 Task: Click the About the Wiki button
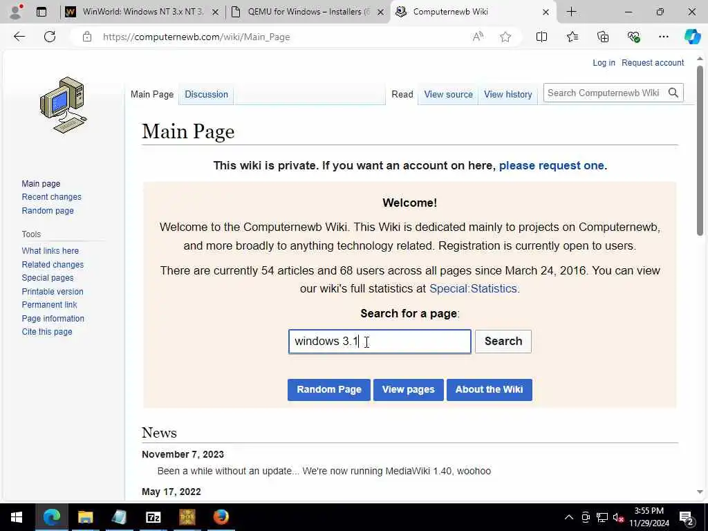(x=489, y=390)
